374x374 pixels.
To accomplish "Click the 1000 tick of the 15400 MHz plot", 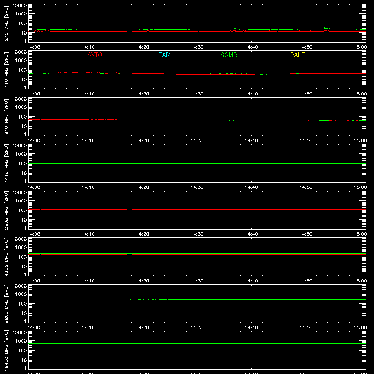I will 21,341.
